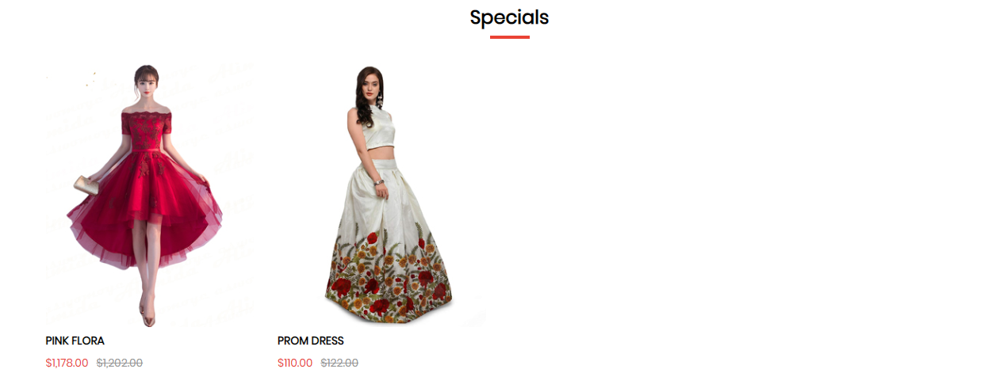Click the long dark hair of Prom Dress model

point(363,101)
